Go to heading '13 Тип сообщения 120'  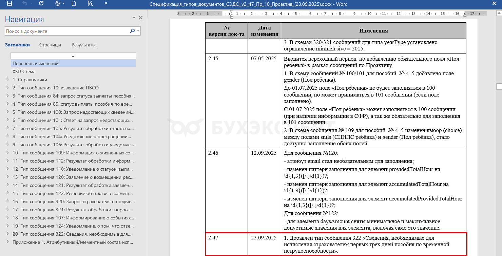73,177
